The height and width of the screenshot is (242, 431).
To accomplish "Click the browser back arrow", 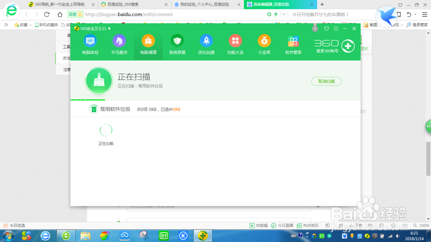I will 26,14.
